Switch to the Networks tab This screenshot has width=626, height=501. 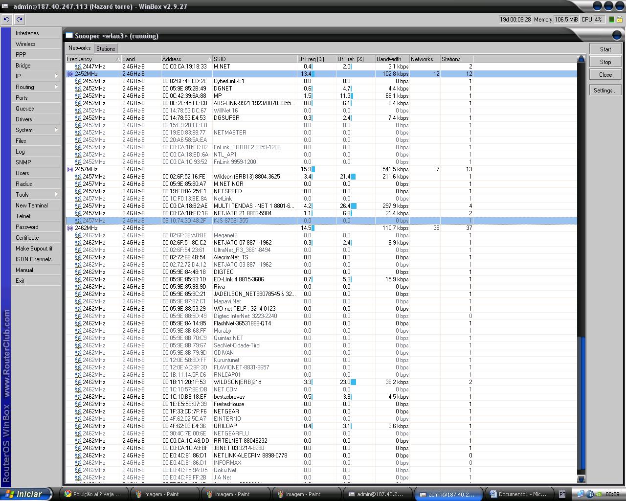point(79,48)
